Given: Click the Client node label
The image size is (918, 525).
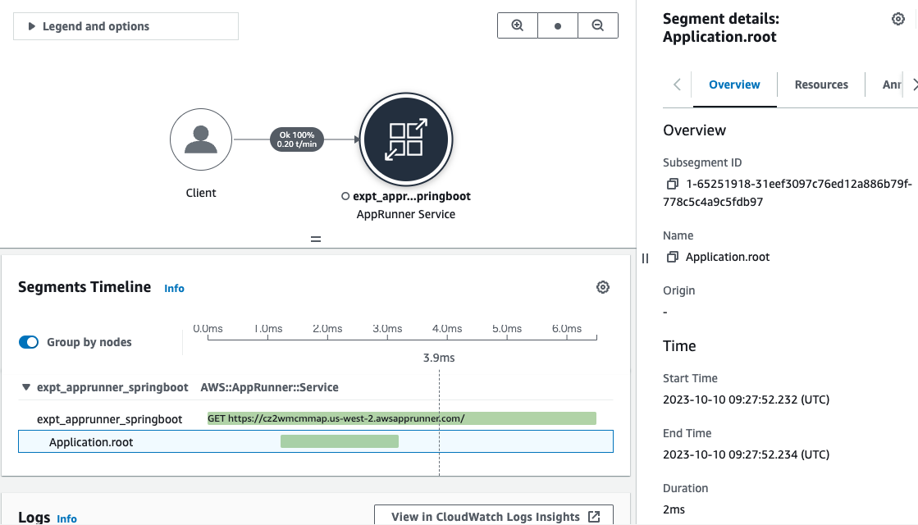Looking at the screenshot, I should click(201, 193).
